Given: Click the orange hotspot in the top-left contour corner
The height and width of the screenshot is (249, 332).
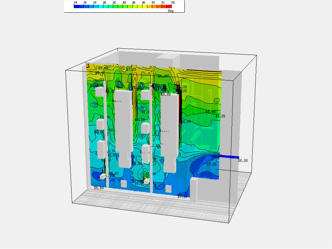Looking at the screenshot, I should tap(88, 66).
